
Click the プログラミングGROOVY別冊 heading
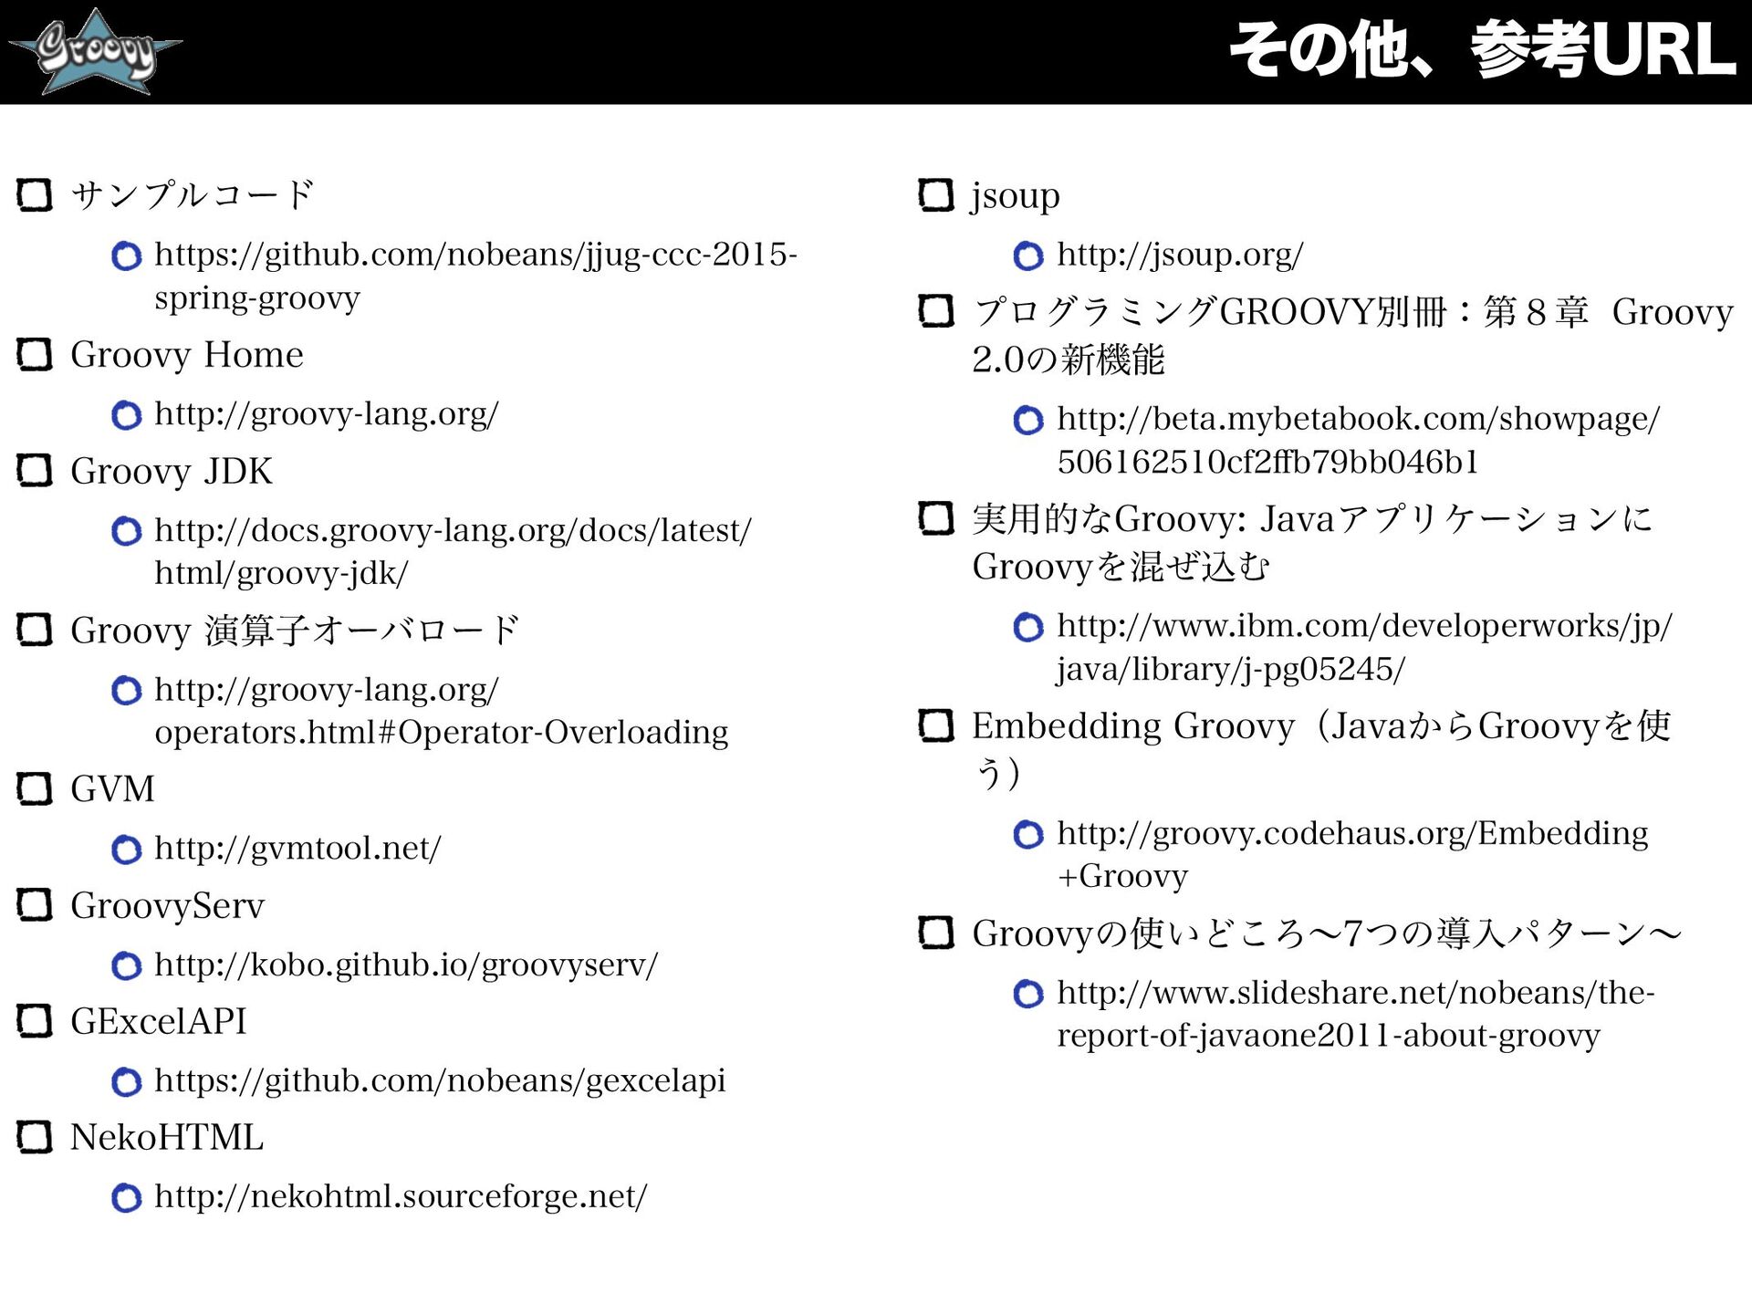pos(1353,336)
